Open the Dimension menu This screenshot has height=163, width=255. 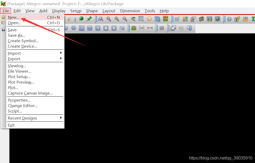pyautogui.click(x=130, y=11)
